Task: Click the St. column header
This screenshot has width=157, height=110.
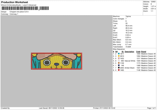Action: (122, 51)
